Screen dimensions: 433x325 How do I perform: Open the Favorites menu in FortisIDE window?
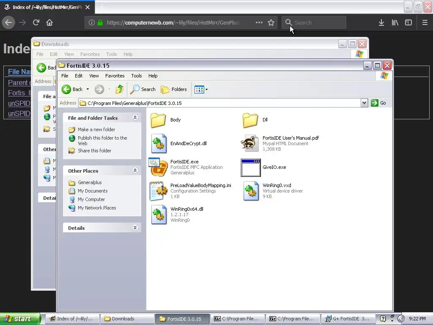tap(115, 76)
